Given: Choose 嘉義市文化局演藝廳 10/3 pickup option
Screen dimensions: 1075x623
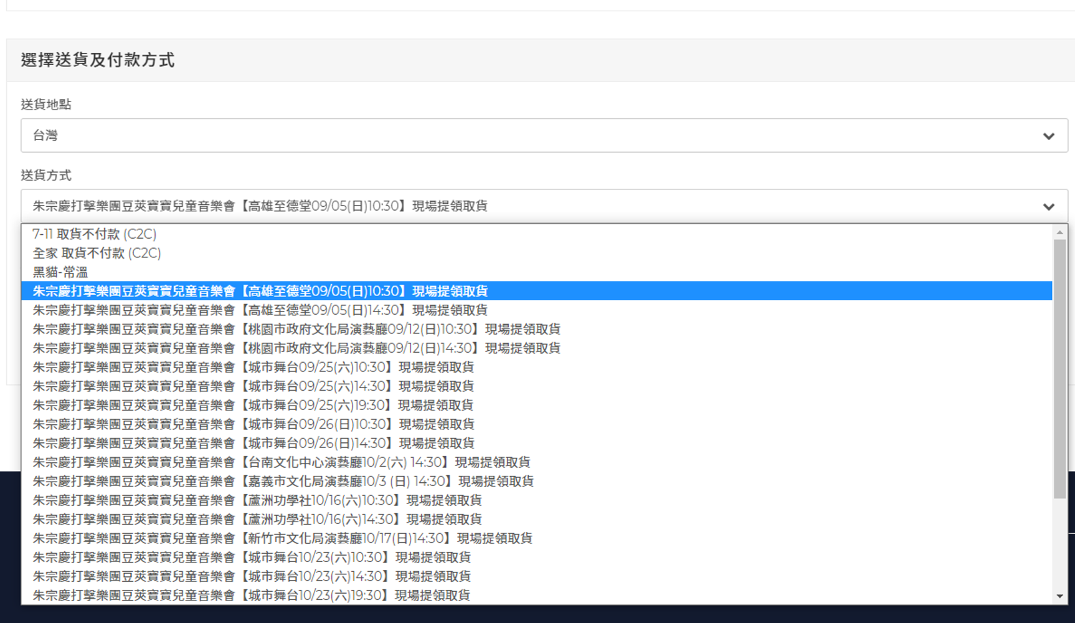Looking at the screenshot, I should click(x=283, y=481).
